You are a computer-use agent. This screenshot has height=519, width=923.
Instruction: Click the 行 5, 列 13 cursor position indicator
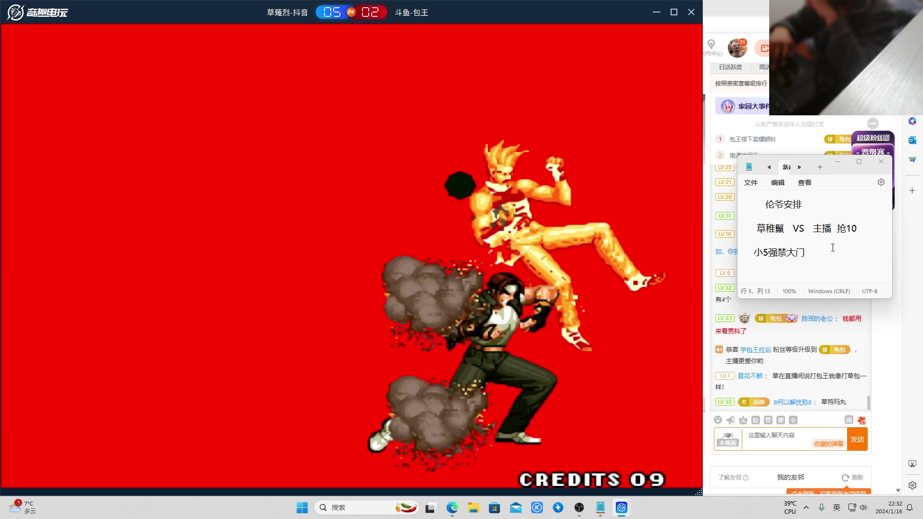pos(756,291)
